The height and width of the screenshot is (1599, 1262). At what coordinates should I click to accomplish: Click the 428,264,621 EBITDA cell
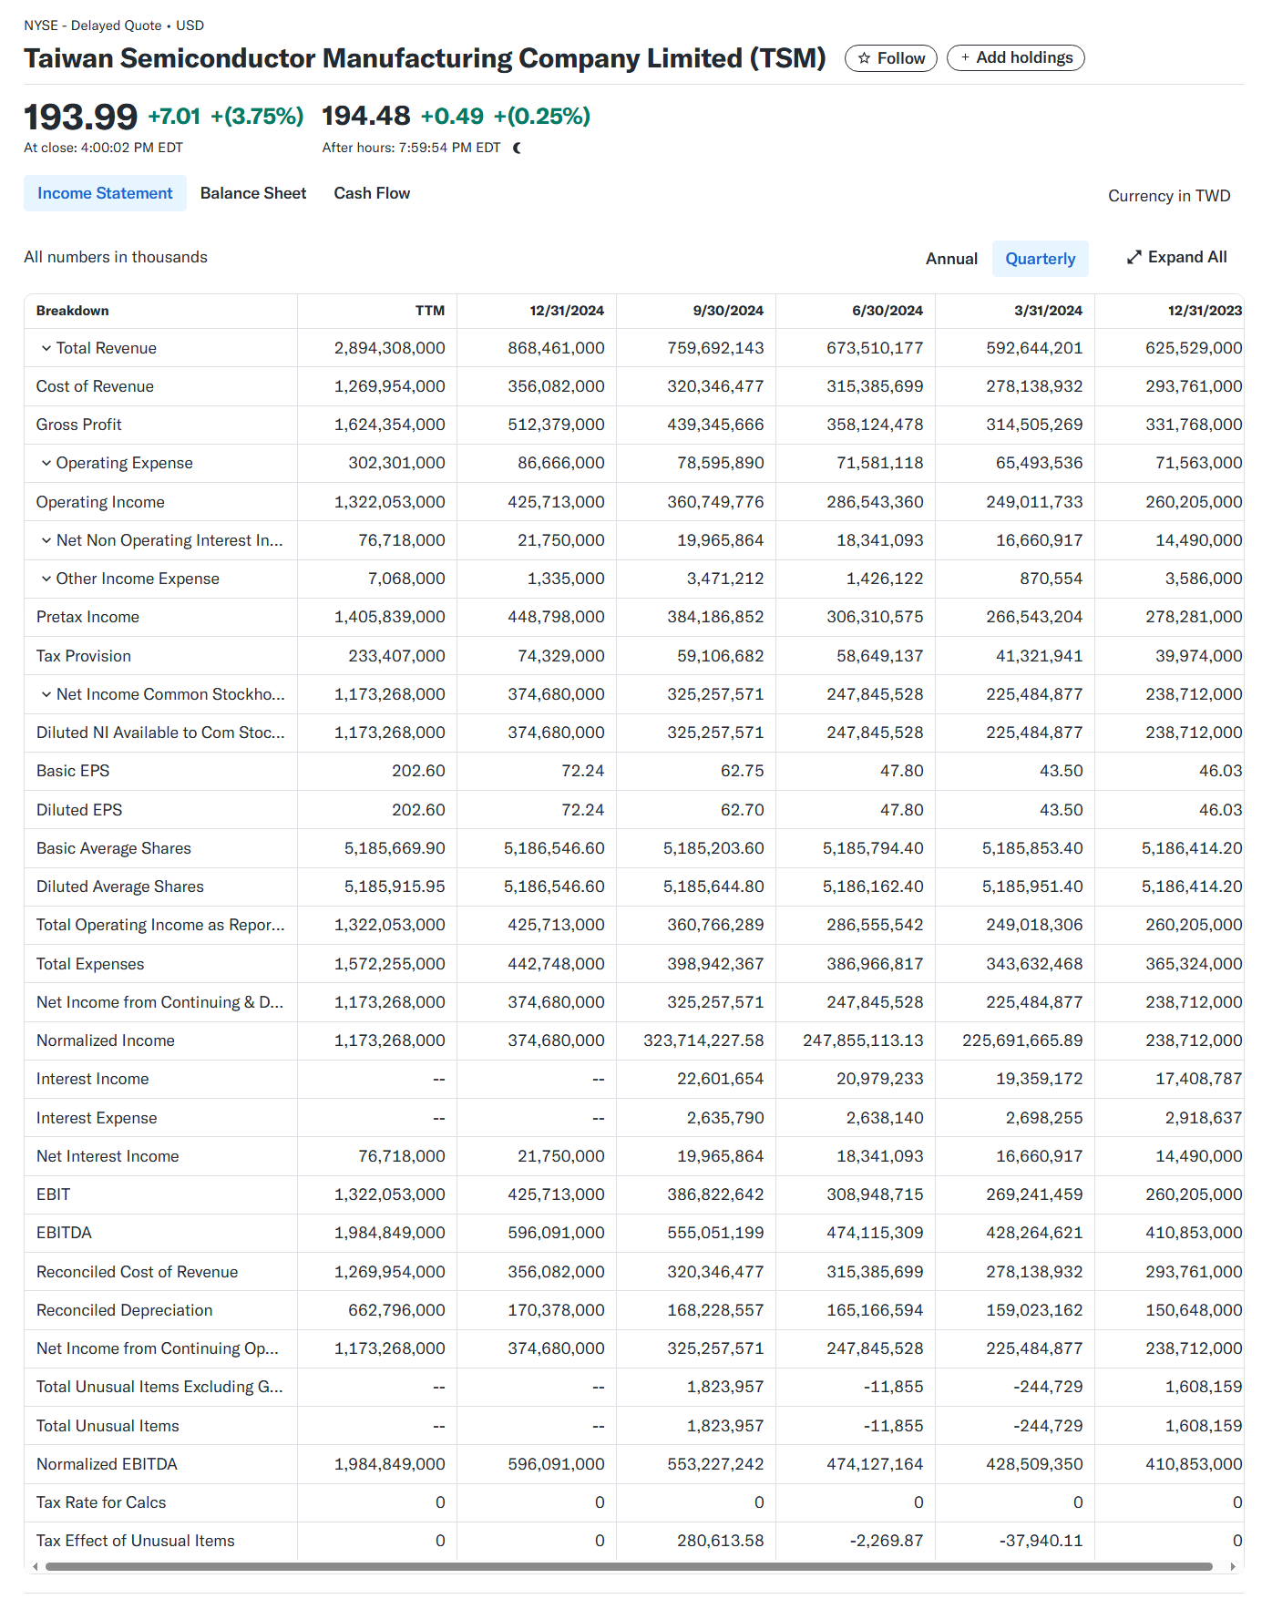pos(1034,1233)
